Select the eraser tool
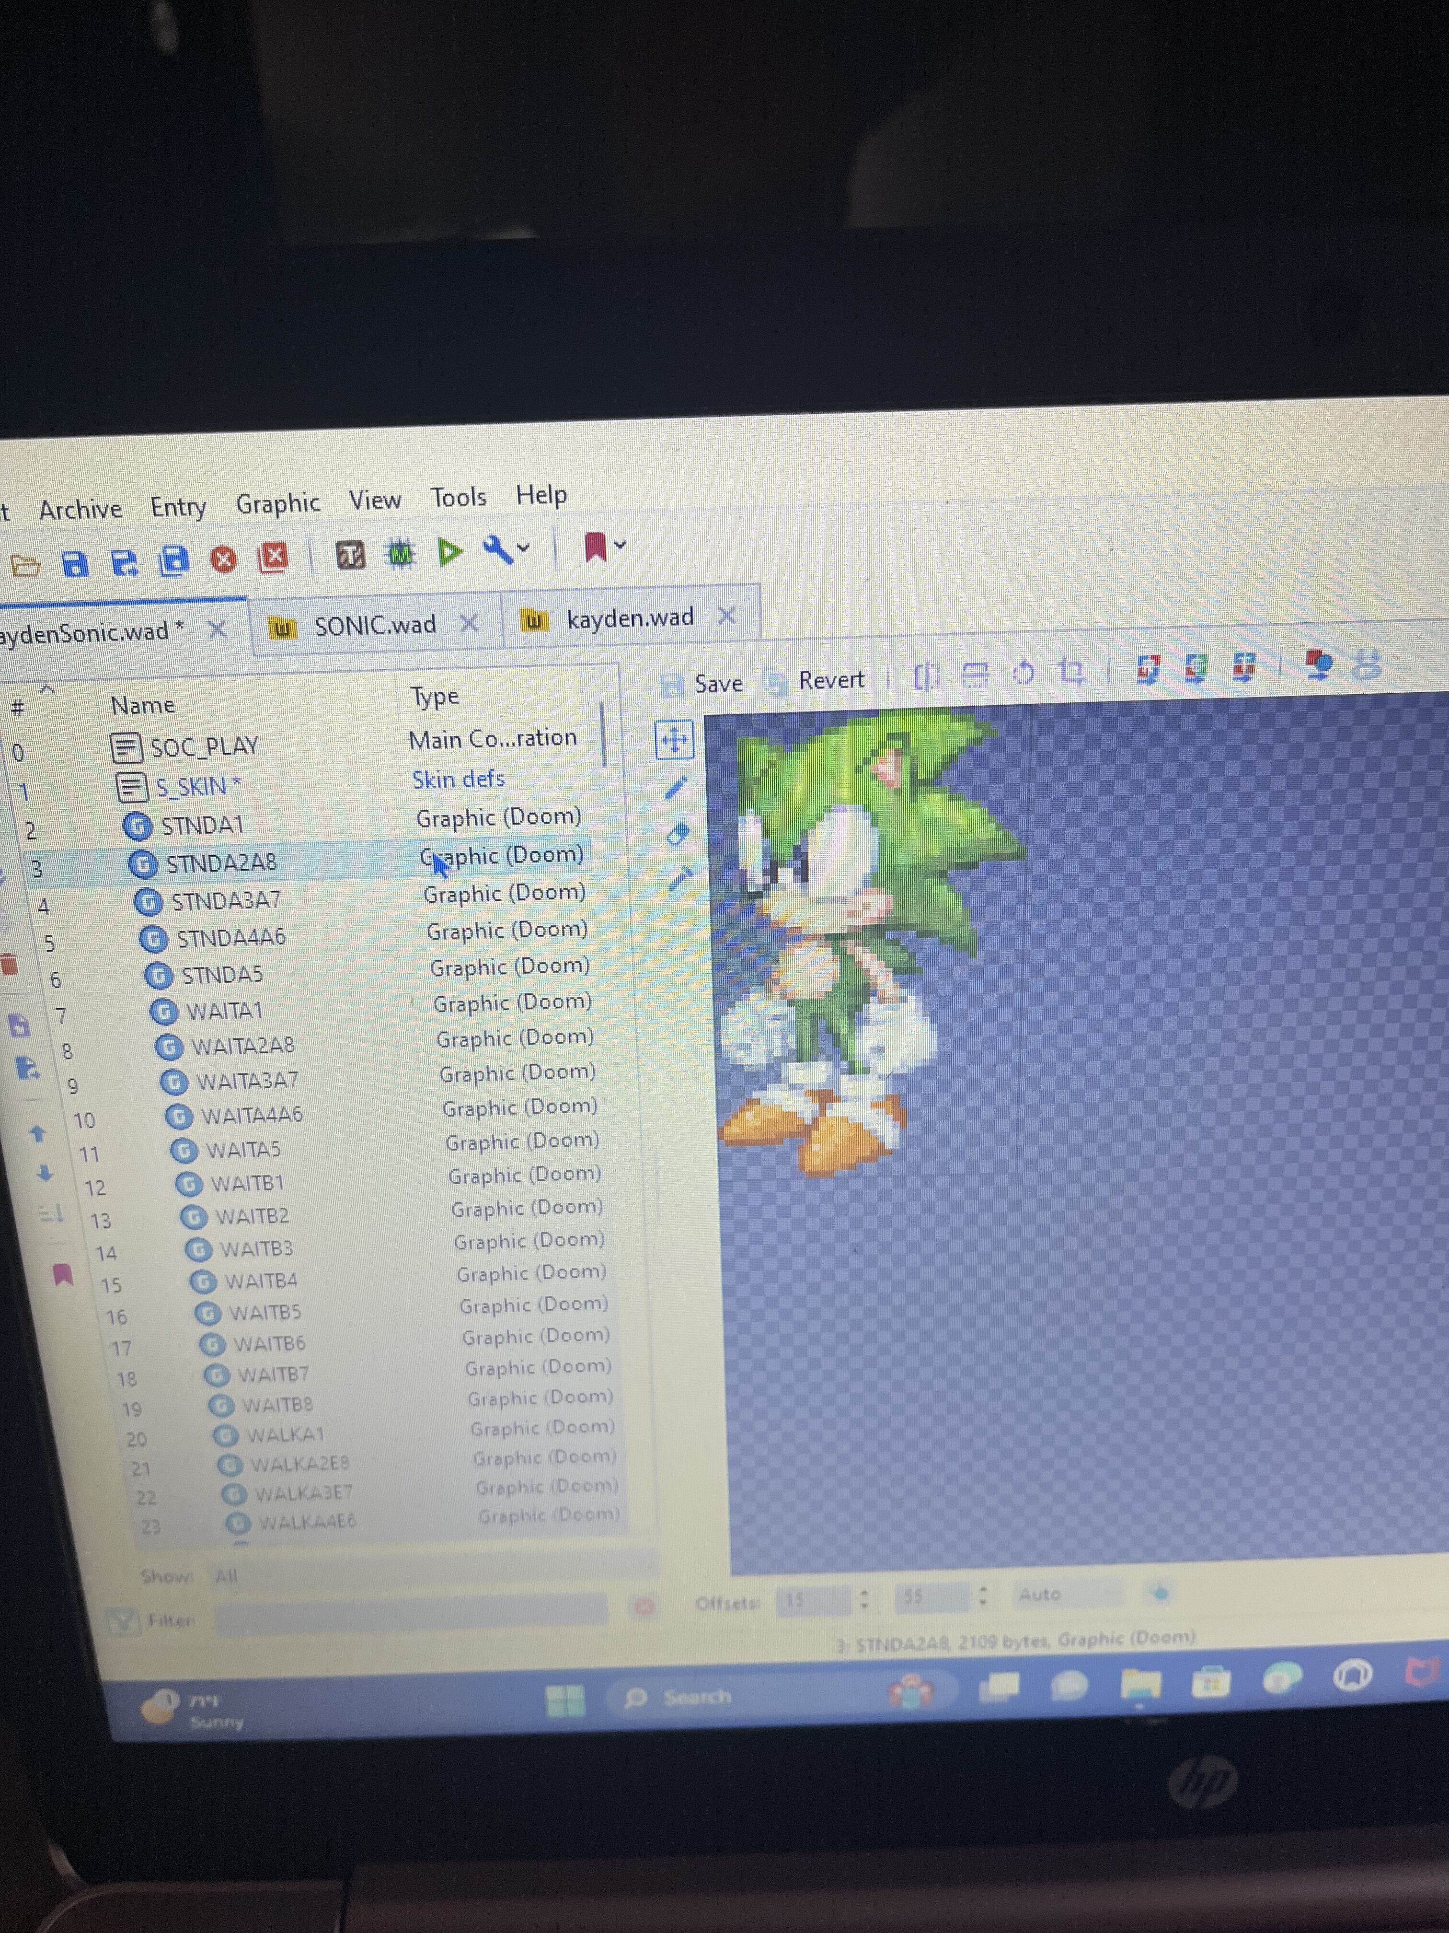The height and width of the screenshot is (1933, 1449). 678,834
